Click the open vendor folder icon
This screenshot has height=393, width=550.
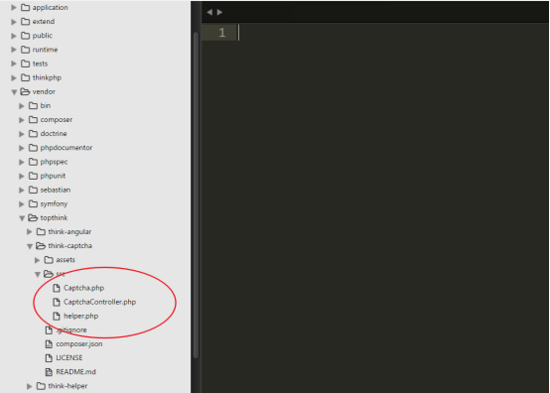click(25, 91)
